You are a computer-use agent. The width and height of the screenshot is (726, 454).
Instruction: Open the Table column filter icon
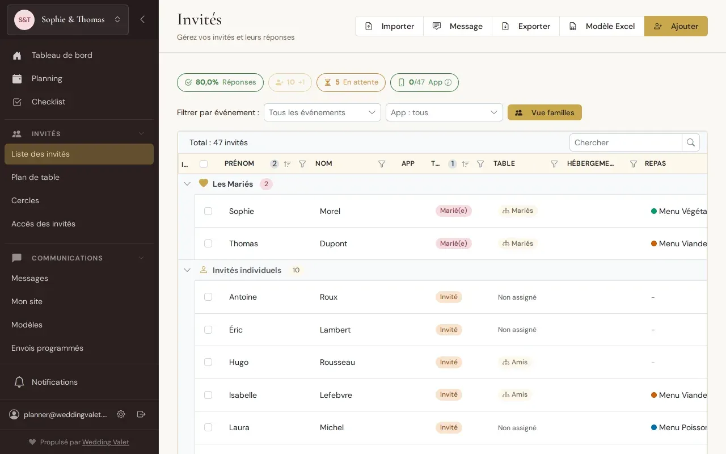[554, 164]
